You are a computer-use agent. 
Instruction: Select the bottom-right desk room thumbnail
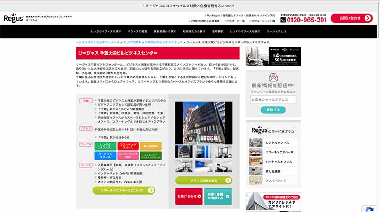223,166
